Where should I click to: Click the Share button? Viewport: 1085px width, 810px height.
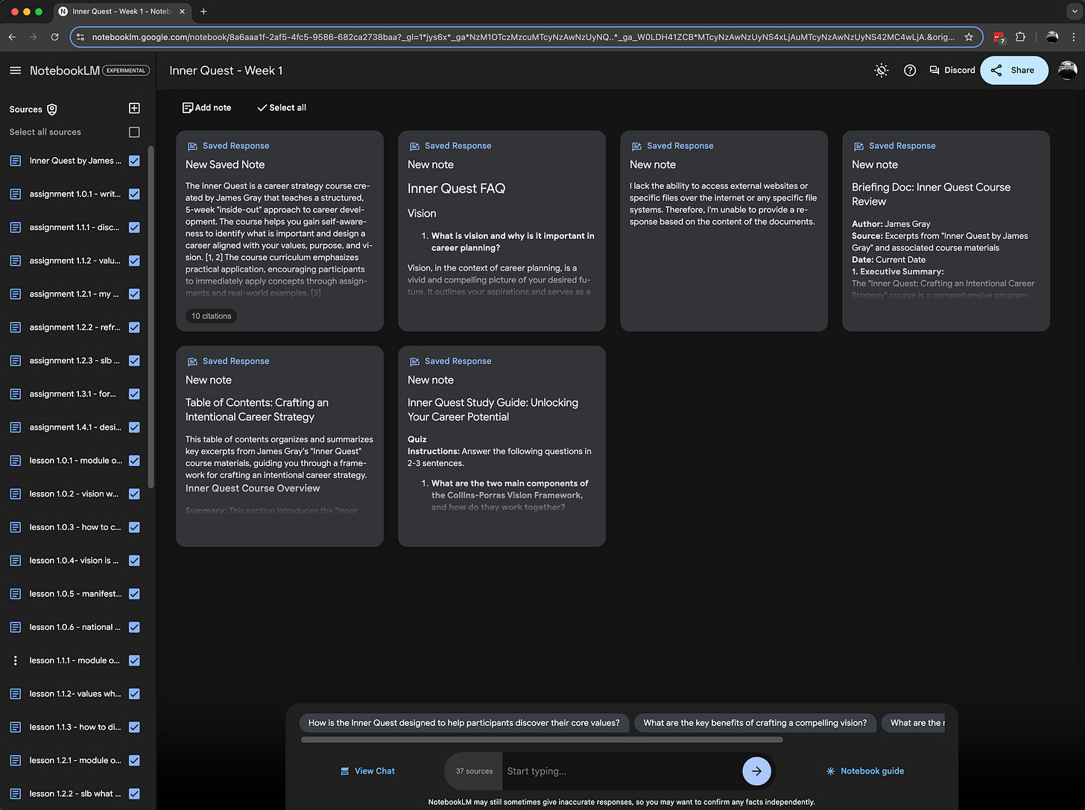click(1014, 70)
